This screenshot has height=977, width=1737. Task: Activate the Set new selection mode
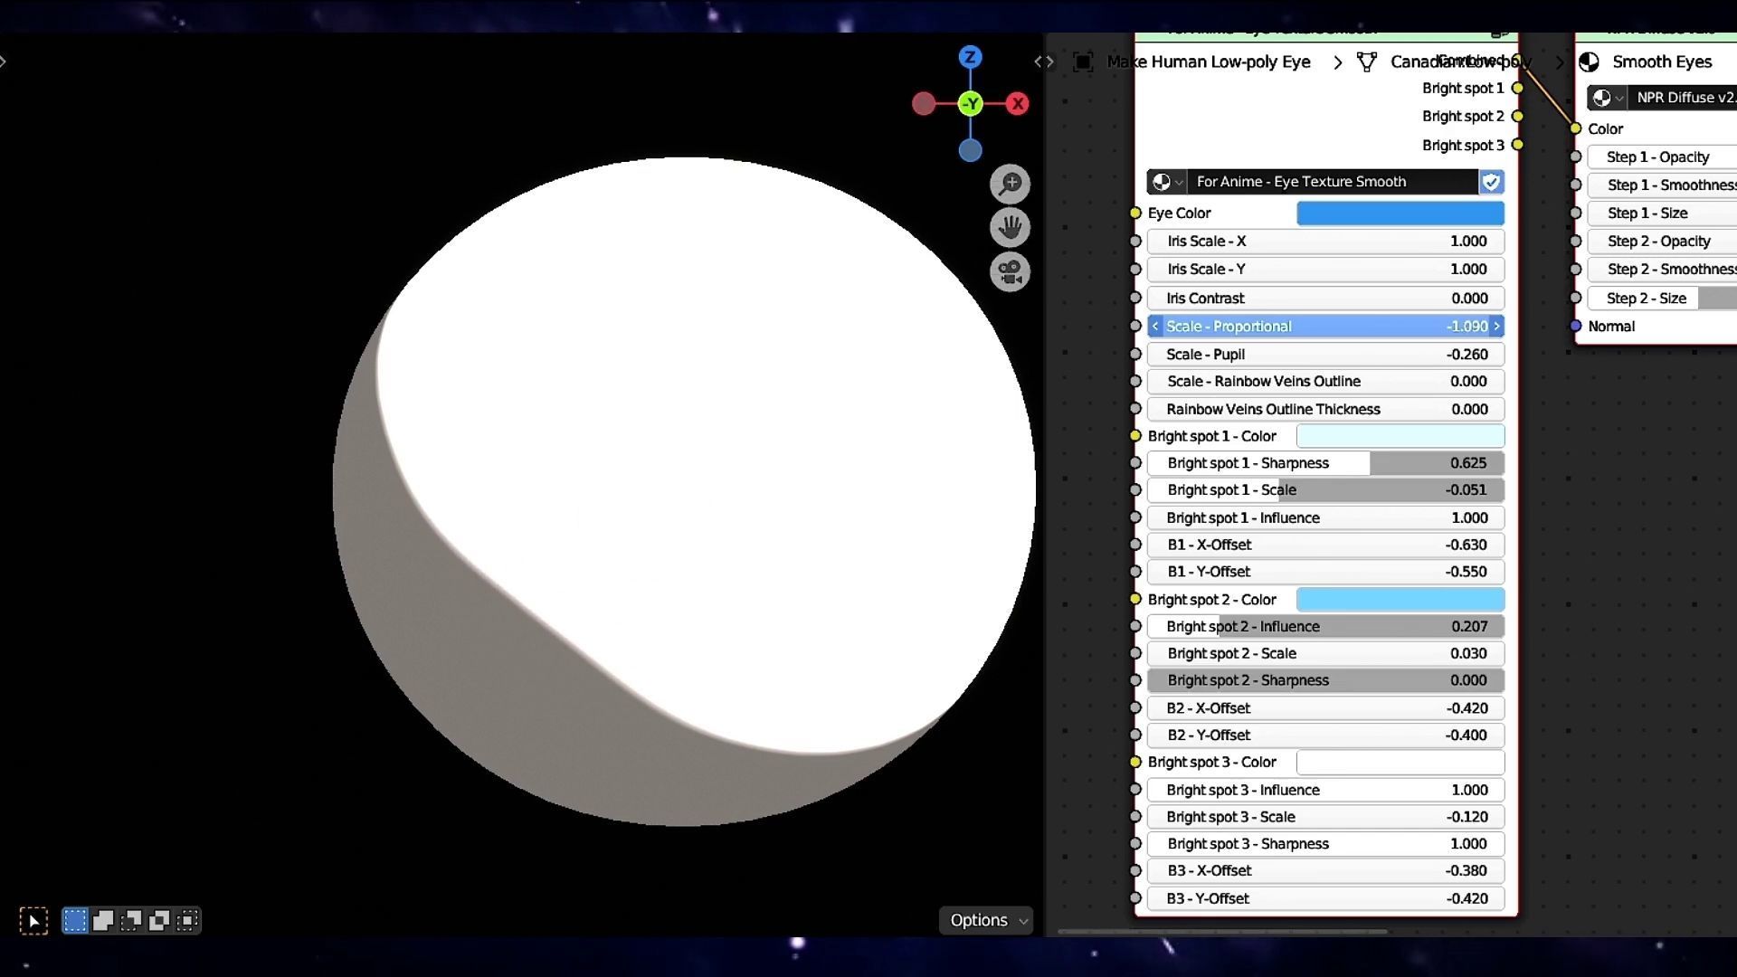[x=75, y=921]
